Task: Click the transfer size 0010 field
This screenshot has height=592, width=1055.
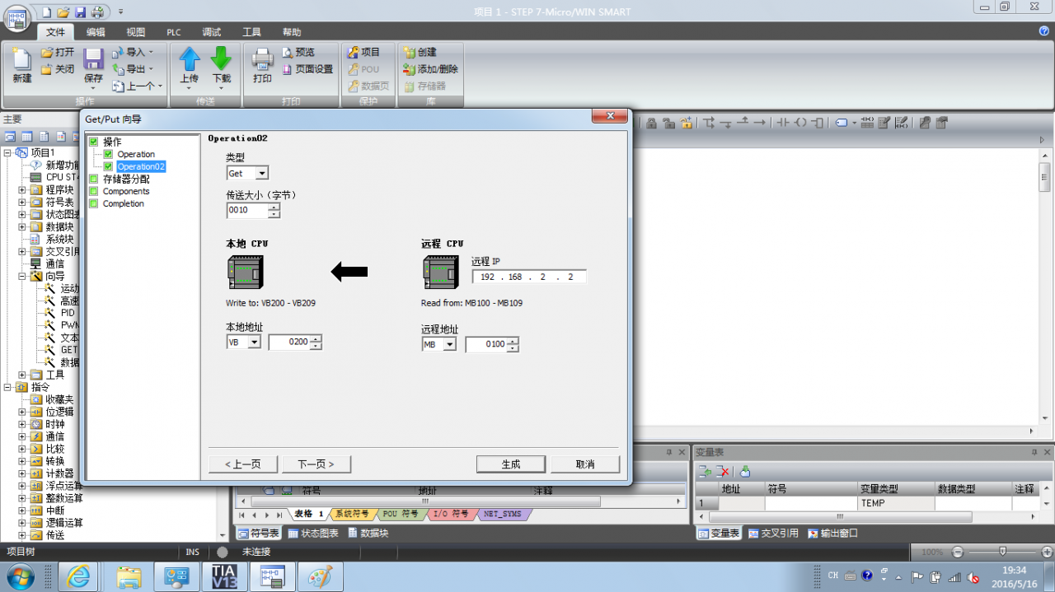Action: click(247, 210)
